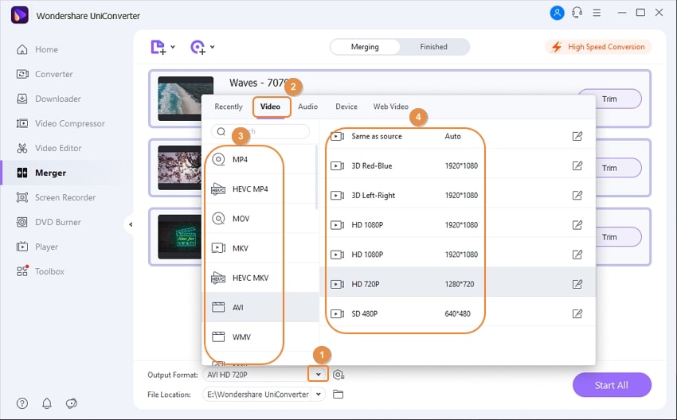
Task: Choose the SD 480P resolution preset
Action: pyautogui.click(x=457, y=313)
